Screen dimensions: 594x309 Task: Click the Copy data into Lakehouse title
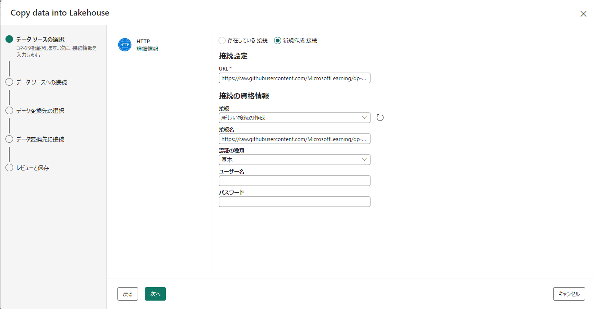point(60,13)
